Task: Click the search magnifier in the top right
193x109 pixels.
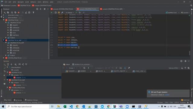Action: [191, 5]
